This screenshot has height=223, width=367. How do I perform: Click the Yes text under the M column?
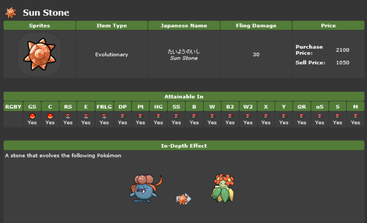click(x=355, y=122)
